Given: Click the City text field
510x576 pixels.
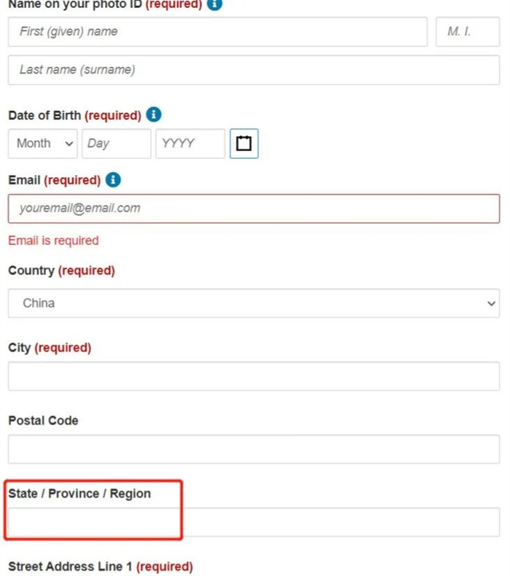Looking at the screenshot, I should pos(254,376).
